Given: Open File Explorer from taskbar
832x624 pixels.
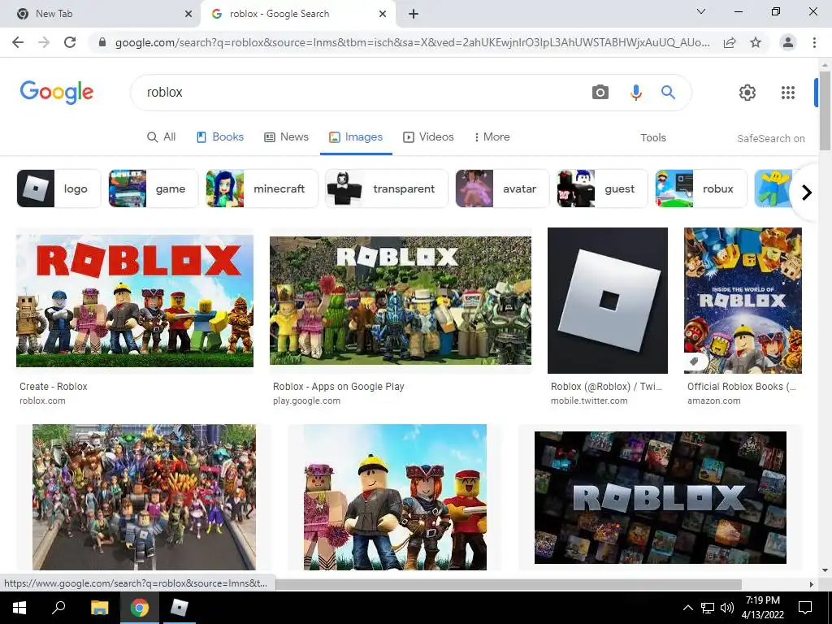Looking at the screenshot, I should pos(99,608).
